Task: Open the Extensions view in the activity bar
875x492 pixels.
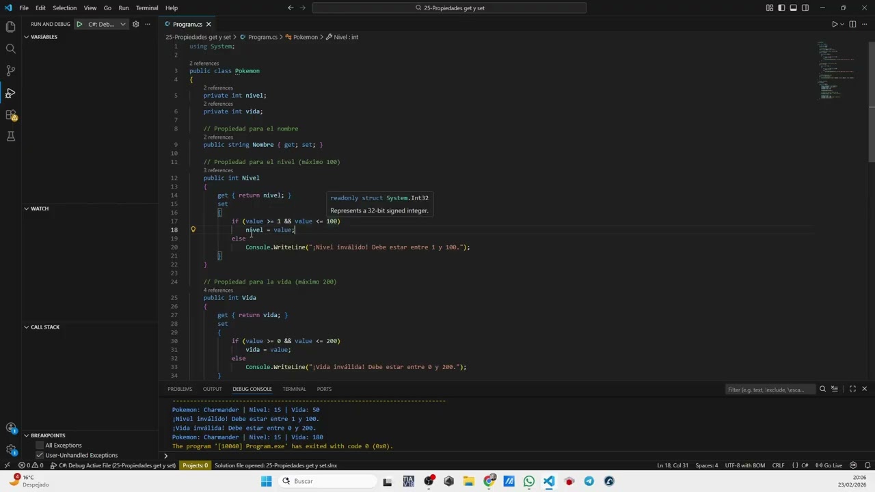Action: pos(10,115)
